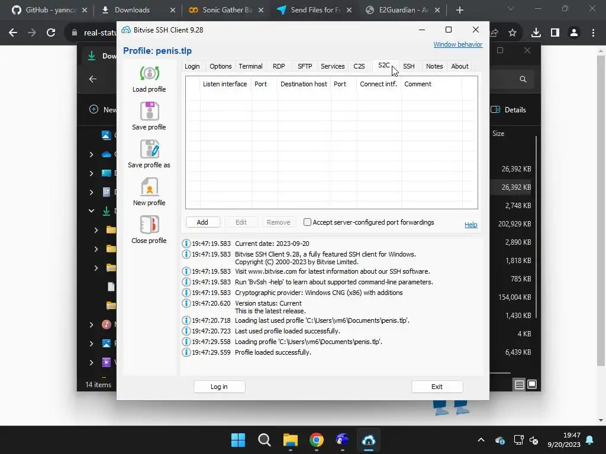Click the Exit button
This screenshot has width=606, height=454.
[437, 387]
